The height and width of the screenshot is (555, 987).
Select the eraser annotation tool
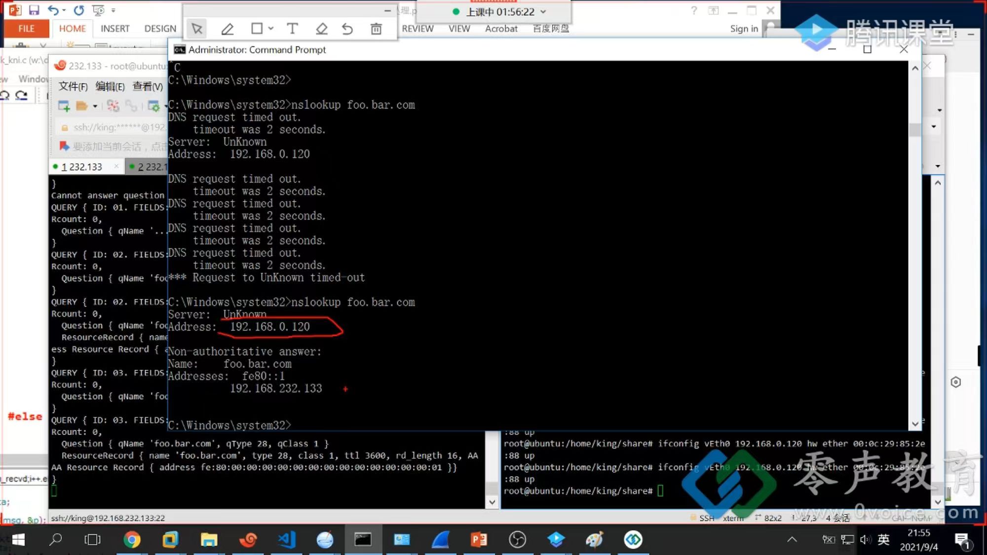click(x=321, y=29)
